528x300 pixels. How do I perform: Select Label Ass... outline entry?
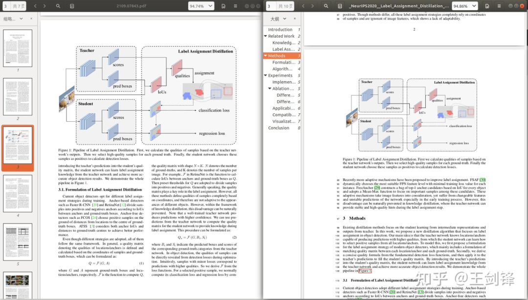click(284, 49)
